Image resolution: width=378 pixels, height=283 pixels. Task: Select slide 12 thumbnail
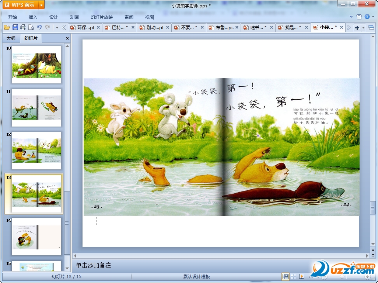pos(36,151)
